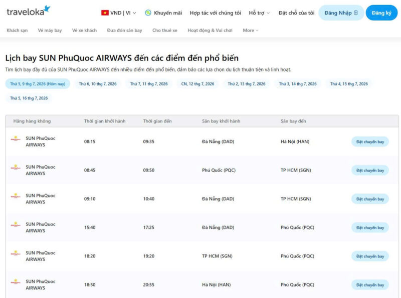Click airline logo in 15:40 flight row
This screenshot has width=401, height=298.
pos(16,224)
